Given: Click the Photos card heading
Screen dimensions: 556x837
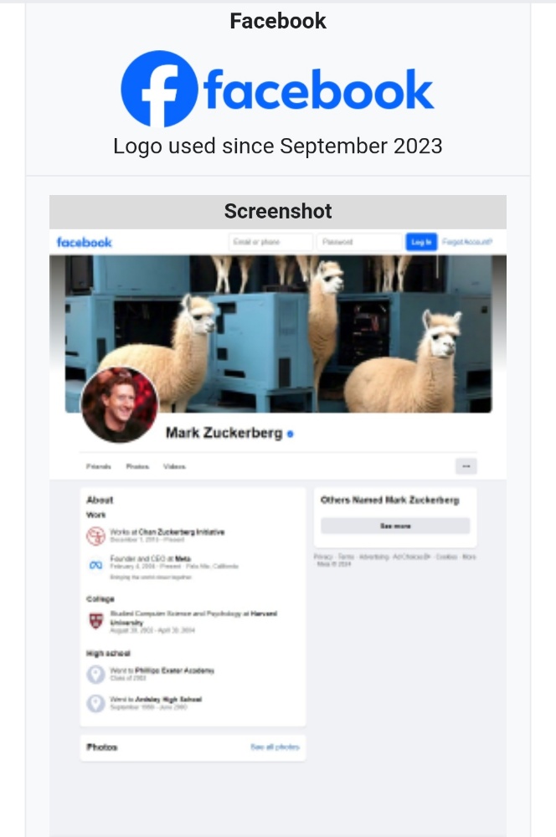Looking at the screenshot, I should tap(102, 747).
